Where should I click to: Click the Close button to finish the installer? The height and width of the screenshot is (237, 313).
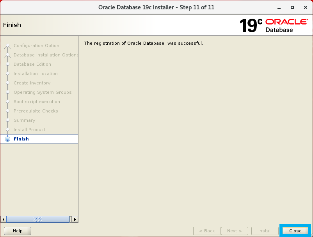[295, 231]
